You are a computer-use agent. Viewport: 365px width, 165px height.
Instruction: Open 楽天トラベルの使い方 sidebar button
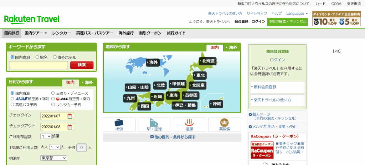pyautogui.click(x=277, y=100)
